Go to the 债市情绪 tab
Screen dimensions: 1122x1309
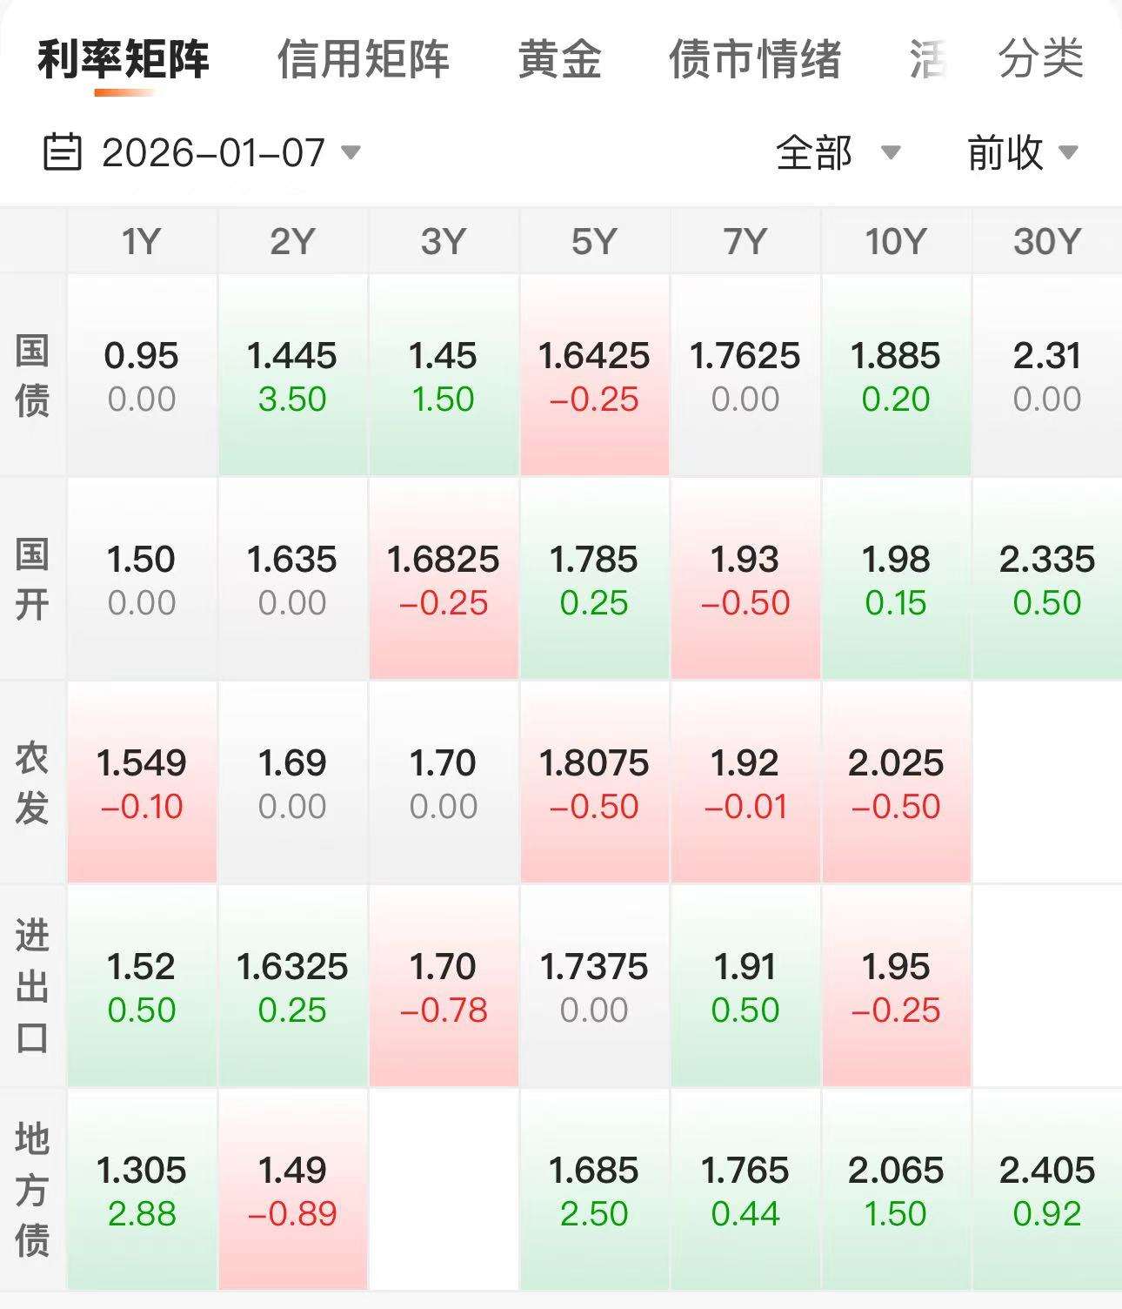pyautogui.click(x=755, y=60)
